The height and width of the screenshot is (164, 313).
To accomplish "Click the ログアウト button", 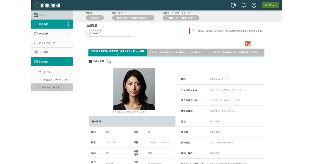I will coord(270,5).
